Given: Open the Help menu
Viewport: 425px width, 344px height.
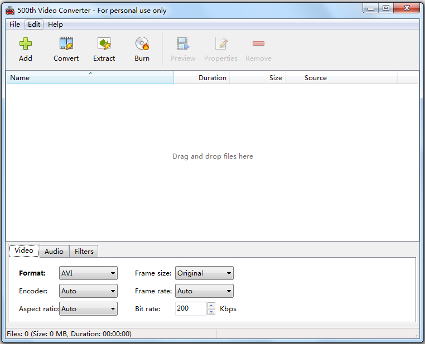Looking at the screenshot, I should [55, 24].
